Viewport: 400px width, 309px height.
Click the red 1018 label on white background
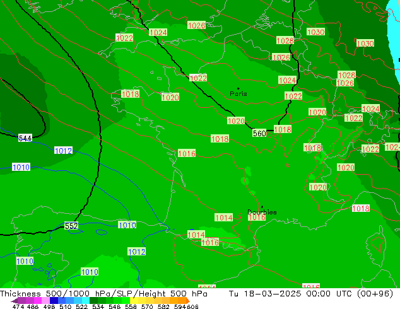pos(361,208)
